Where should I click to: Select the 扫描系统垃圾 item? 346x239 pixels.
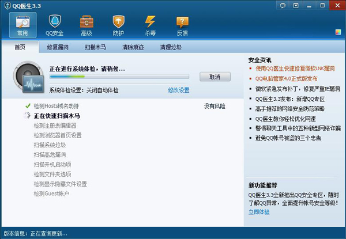coord(50,145)
